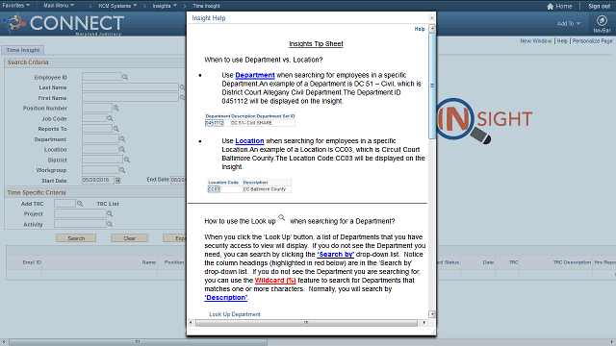Open the Add To dropdown
This screenshot has height=346, width=616.
point(569,23)
